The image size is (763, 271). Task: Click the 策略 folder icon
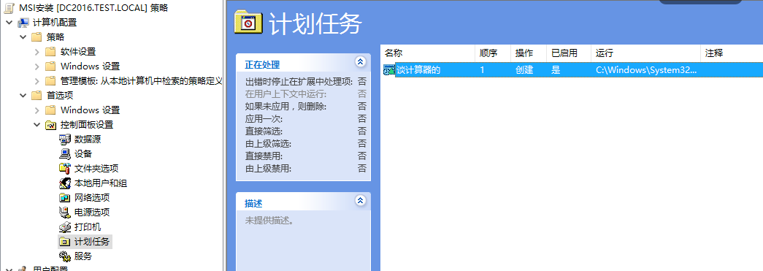(37, 37)
